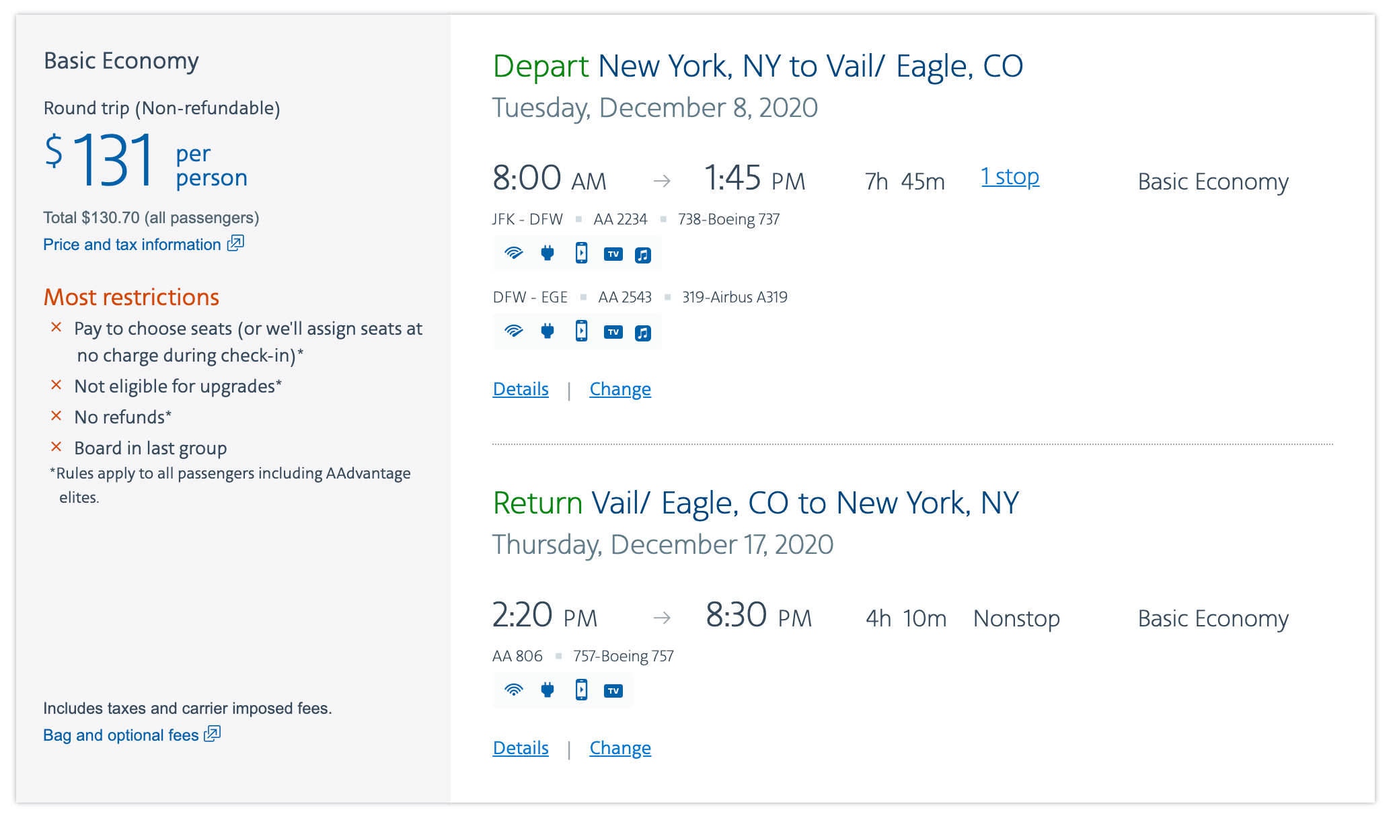
Task: Open Details for the departing flight
Action: pos(521,389)
